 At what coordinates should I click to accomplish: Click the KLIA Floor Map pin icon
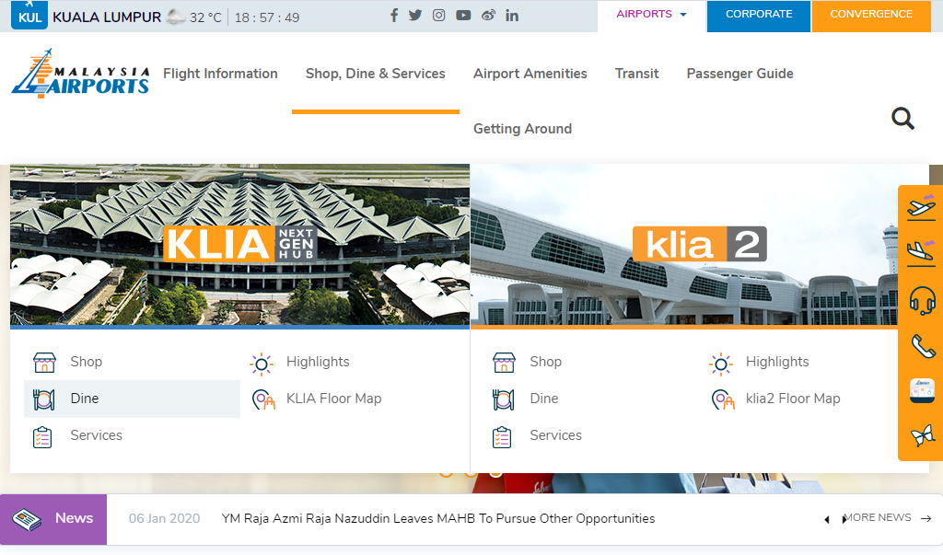pyautogui.click(x=263, y=399)
